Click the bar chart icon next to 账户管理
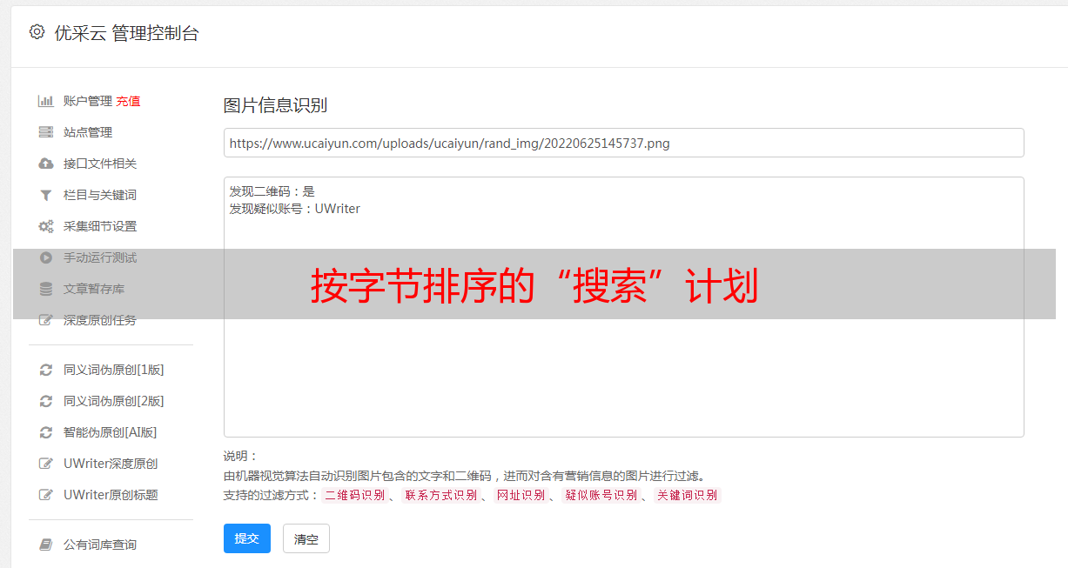This screenshot has height=568, width=1068. 46,101
